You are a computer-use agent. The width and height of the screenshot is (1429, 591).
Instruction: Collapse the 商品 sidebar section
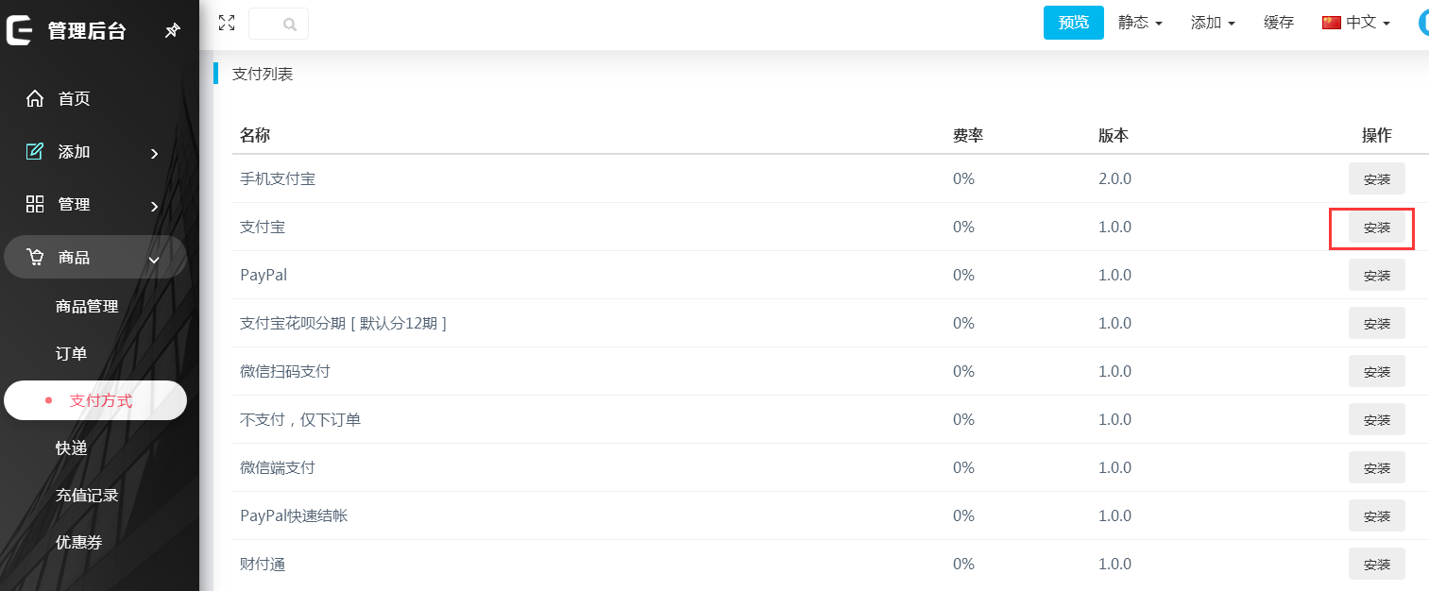pyautogui.click(x=154, y=259)
